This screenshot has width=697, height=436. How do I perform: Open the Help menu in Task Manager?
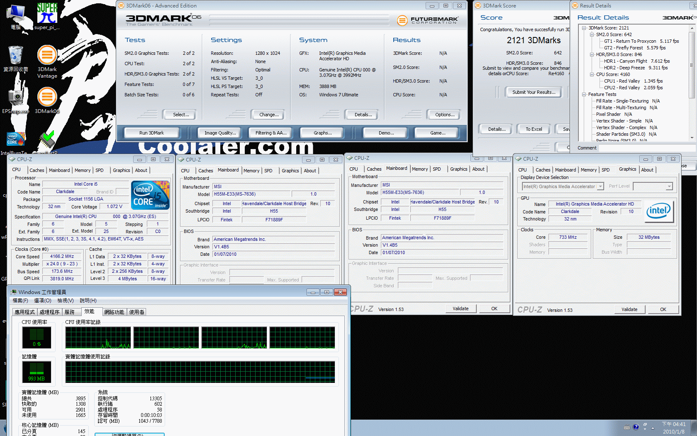88,300
